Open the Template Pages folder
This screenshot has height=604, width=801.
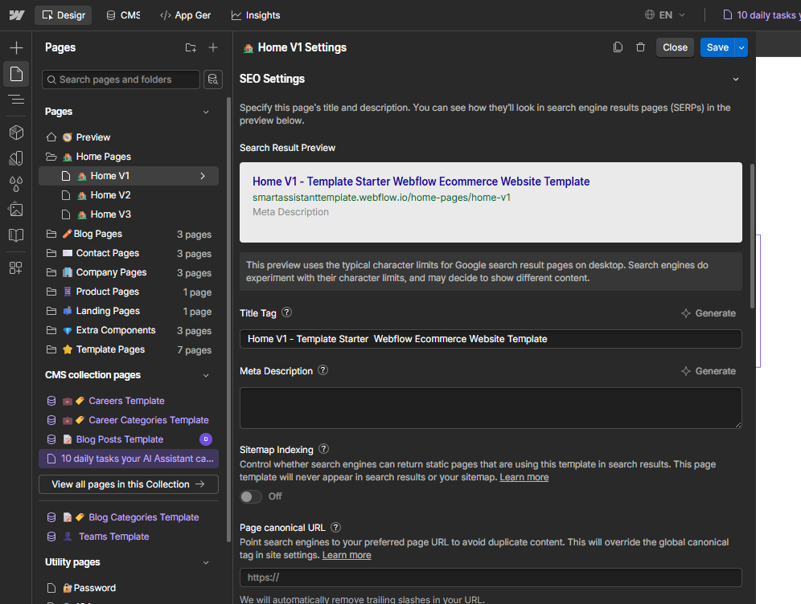[129, 349]
